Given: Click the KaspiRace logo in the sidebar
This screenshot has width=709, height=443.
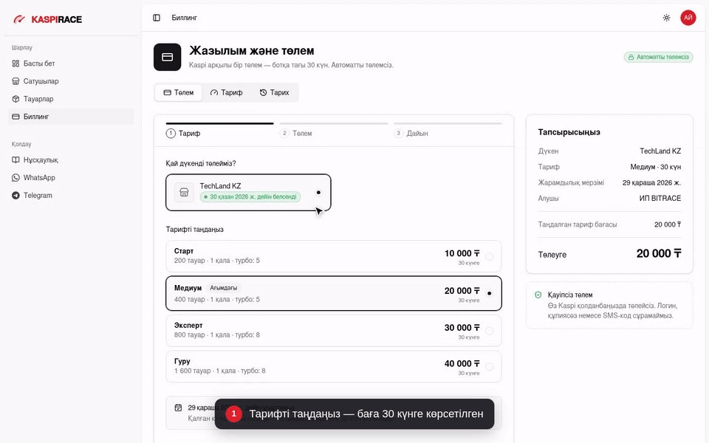Looking at the screenshot, I should [47, 19].
